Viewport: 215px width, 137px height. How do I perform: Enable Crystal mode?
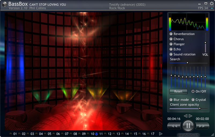click(193, 100)
